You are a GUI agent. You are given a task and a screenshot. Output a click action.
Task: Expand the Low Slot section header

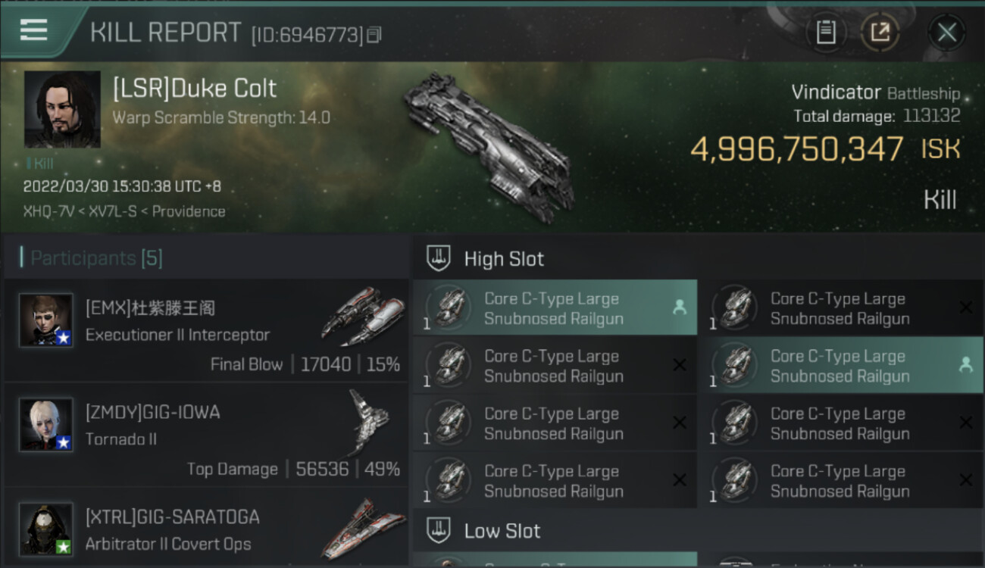tap(502, 531)
